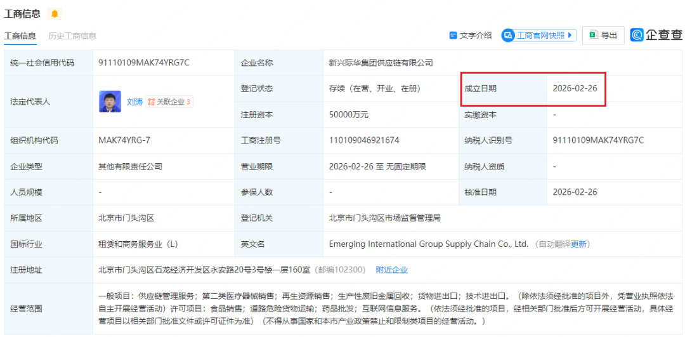Click the blue snapshot magnifier icon
This screenshot has height=337, width=685.
point(509,36)
